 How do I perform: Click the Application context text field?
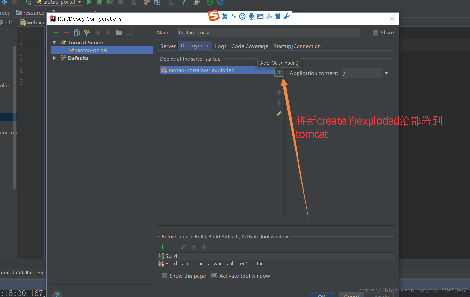pyautogui.click(x=362, y=73)
